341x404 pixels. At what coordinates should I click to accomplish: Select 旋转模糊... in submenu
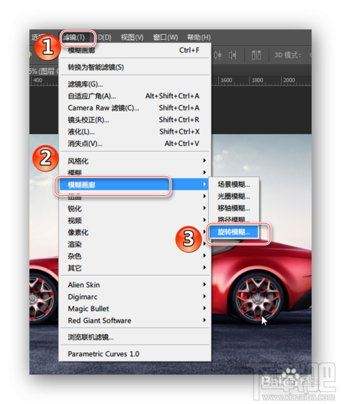click(234, 232)
